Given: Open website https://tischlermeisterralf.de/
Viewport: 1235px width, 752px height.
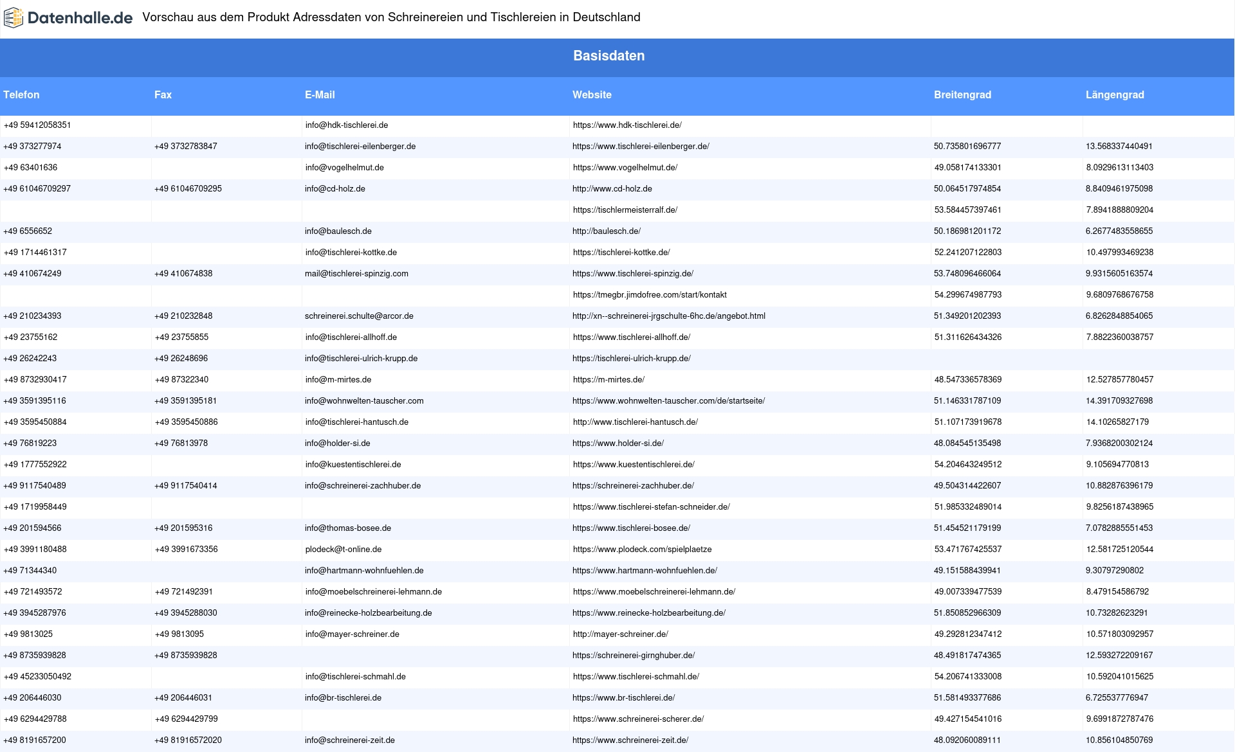Looking at the screenshot, I should pos(625,210).
